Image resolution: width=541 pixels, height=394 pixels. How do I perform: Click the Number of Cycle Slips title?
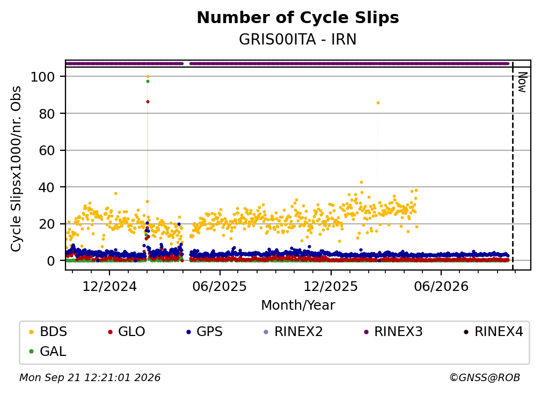pos(298,18)
